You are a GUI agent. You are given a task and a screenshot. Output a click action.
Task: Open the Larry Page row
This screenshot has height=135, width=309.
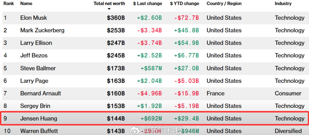click(34, 81)
